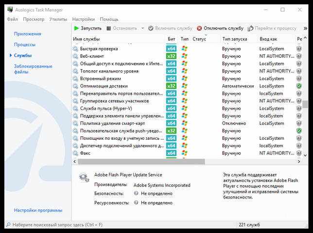Click x64 badge of Политика удаления смарт-карт

171,123
